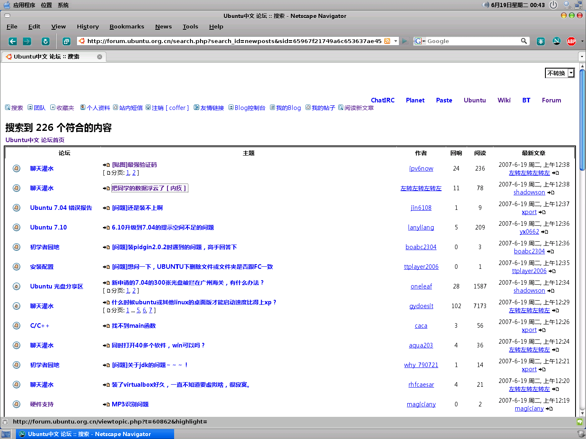Close the Ubuntu中文 论坛 tab
Viewport: 586px width, 439px height.
coord(100,57)
